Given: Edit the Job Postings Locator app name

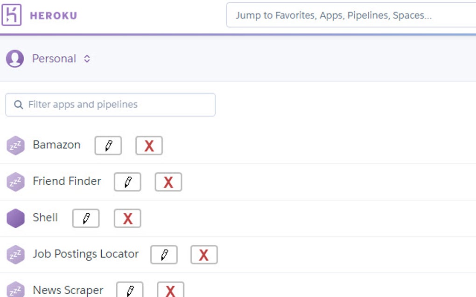Looking at the screenshot, I should 164,254.
